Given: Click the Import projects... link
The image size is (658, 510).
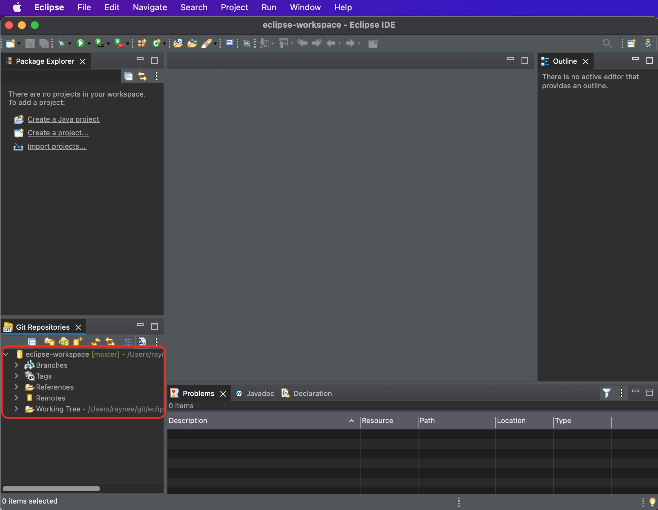Looking at the screenshot, I should point(57,146).
